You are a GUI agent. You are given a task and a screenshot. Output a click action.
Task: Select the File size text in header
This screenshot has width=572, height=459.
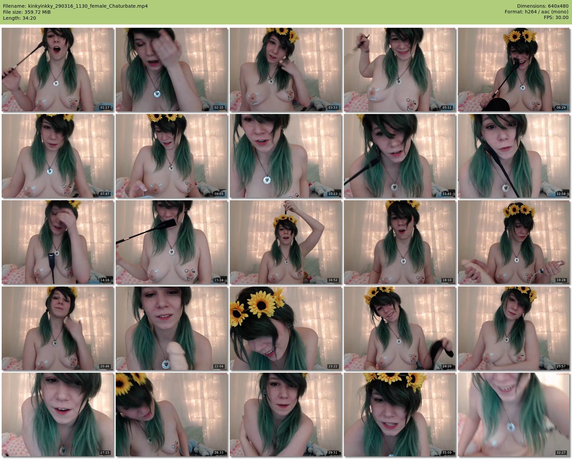coord(27,12)
